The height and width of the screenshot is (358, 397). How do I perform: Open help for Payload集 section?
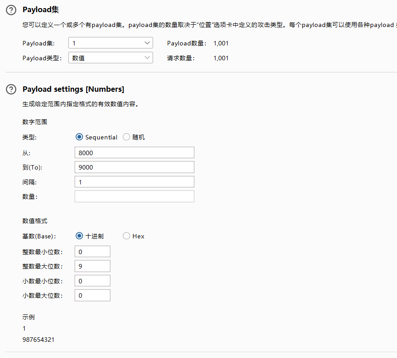[11, 10]
